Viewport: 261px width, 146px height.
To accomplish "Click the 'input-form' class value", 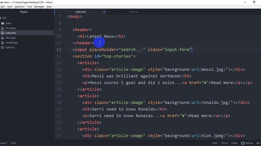I will (x=177, y=49).
